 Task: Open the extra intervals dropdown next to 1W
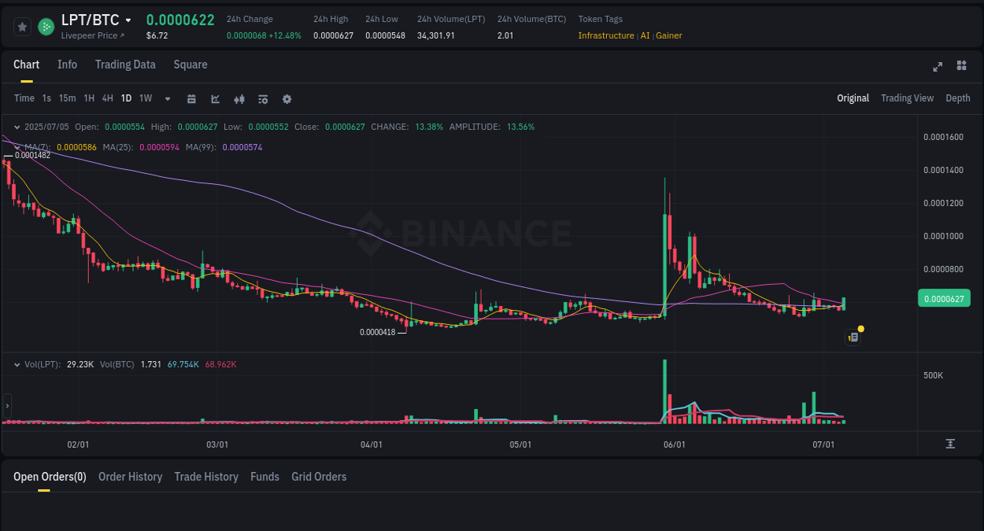[x=166, y=98]
